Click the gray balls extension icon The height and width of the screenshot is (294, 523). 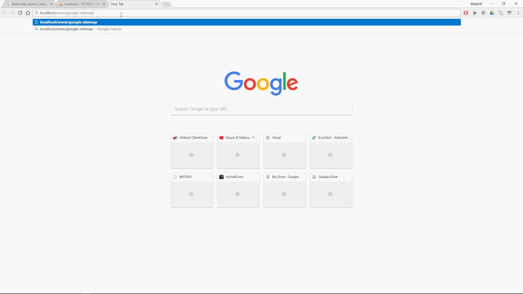tap(474, 13)
